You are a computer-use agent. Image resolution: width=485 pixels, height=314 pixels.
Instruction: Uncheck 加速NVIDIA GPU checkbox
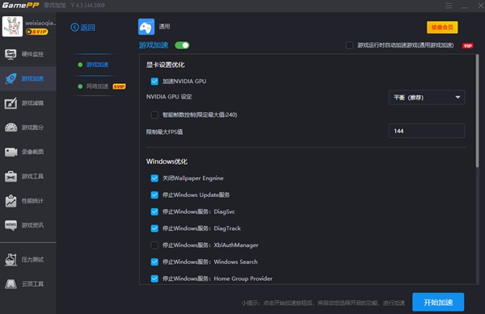click(x=154, y=82)
